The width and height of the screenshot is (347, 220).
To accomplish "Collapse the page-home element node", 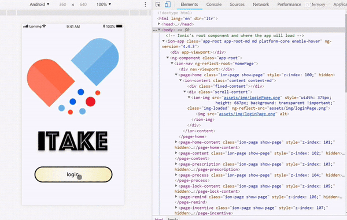I will point(176,74).
